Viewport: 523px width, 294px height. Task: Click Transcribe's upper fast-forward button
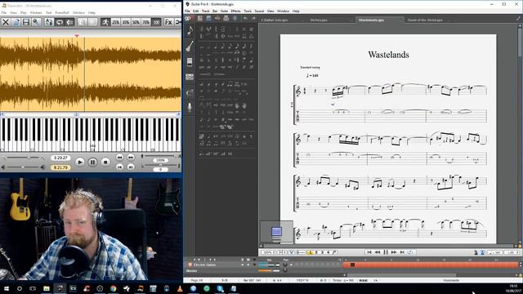(131, 157)
